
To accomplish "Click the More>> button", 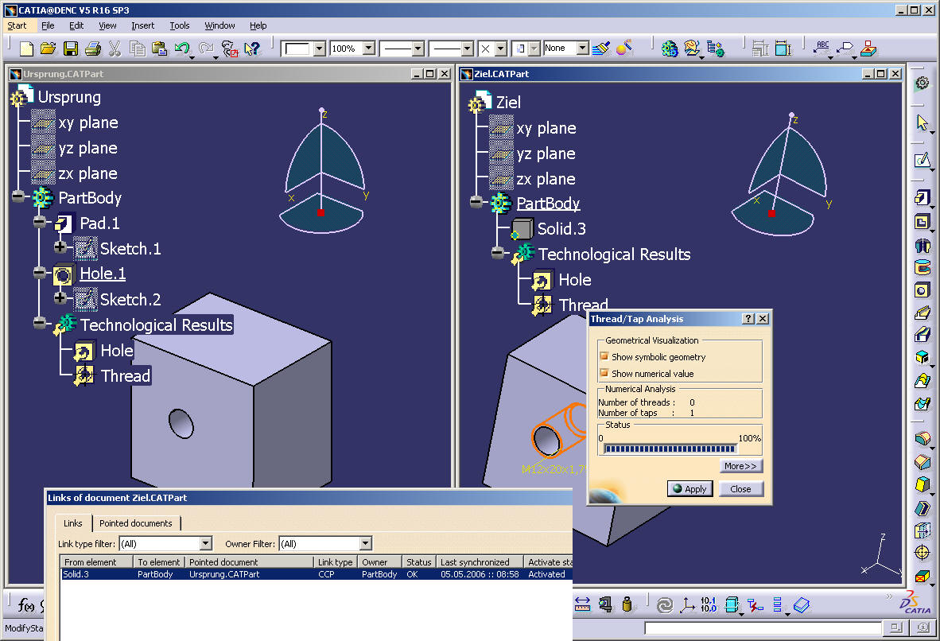I will [740, 466].
